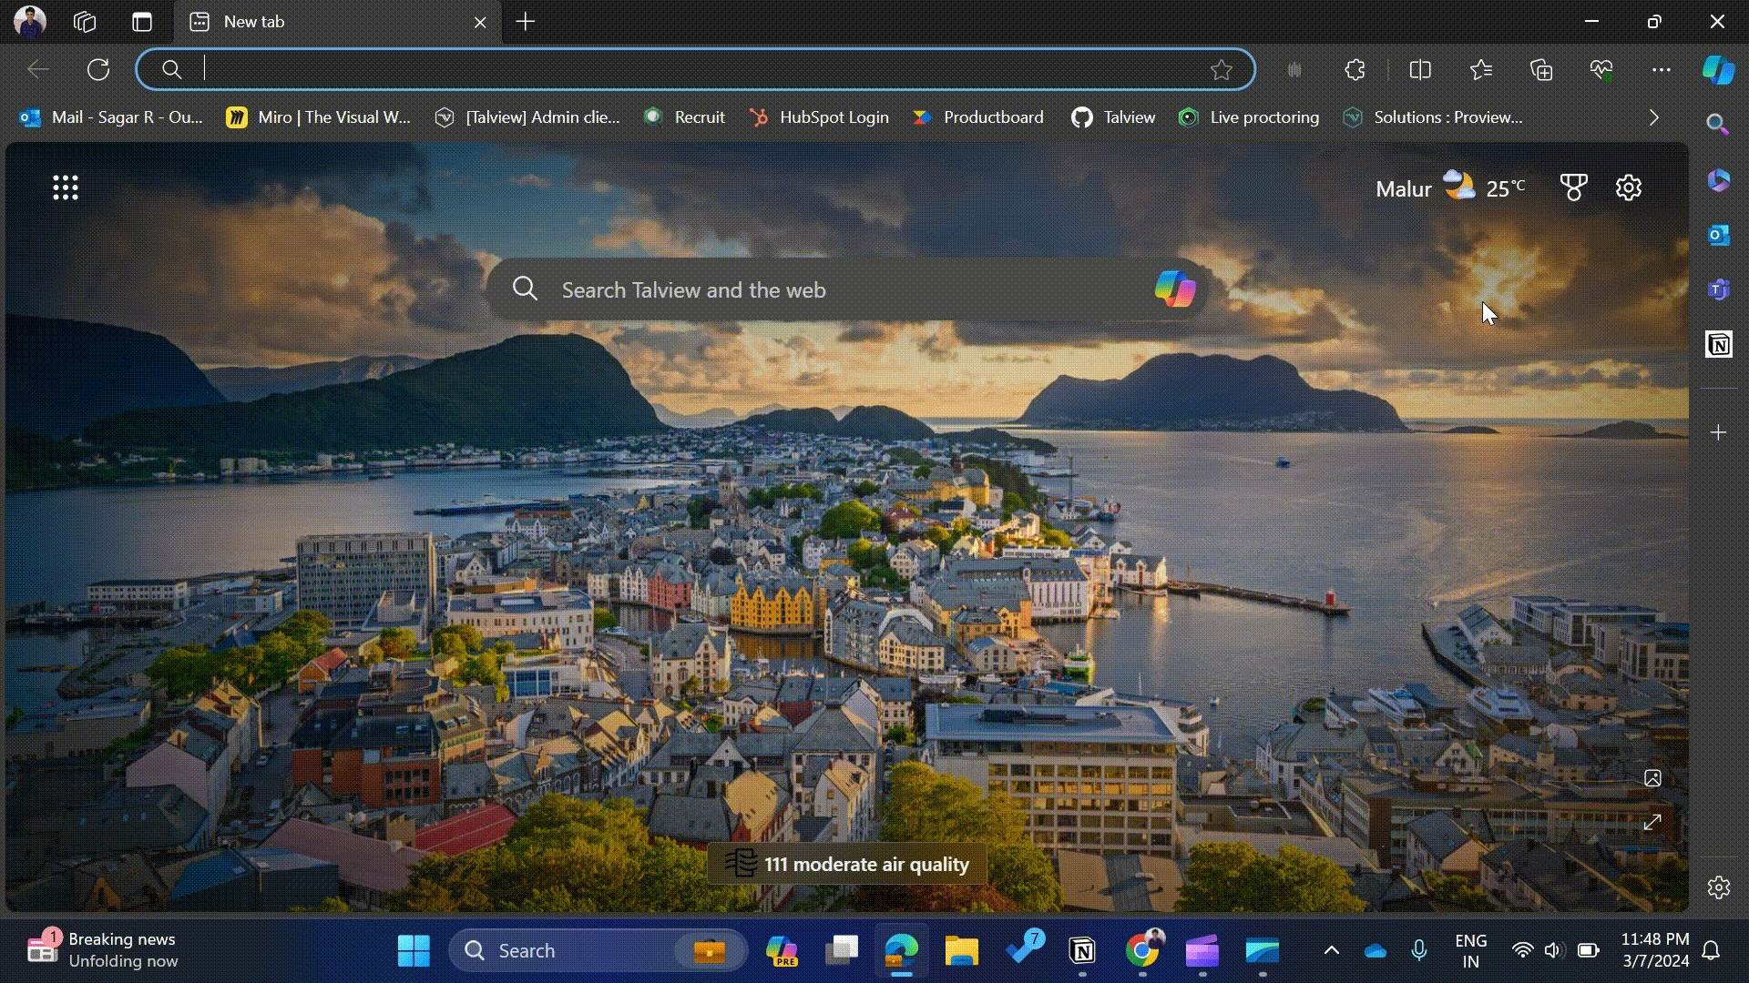Image resolution: width=1749 pixels, height=983 pixels.
Task: Open sidebar settings gear
Action: (x=1718, y=887)
